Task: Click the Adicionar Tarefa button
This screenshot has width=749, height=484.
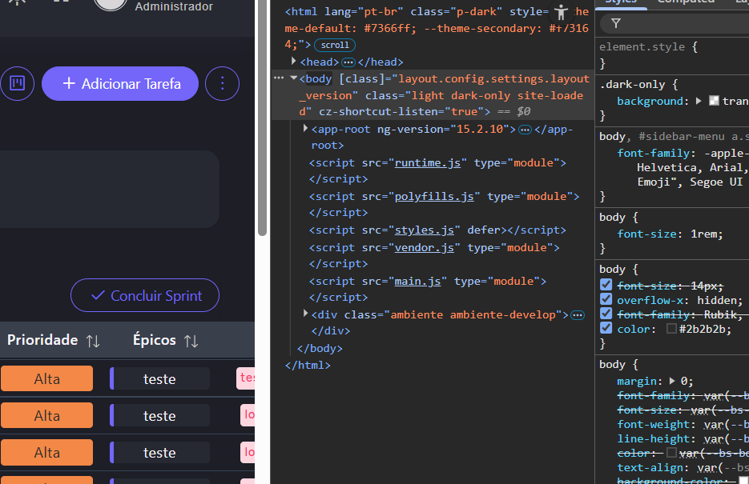Action: [120, 83]
